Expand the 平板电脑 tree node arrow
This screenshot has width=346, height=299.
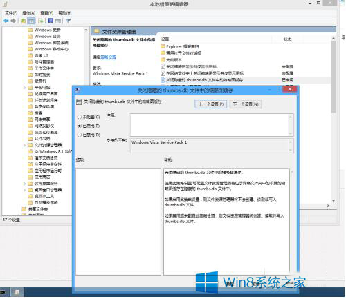click(25, 88)
